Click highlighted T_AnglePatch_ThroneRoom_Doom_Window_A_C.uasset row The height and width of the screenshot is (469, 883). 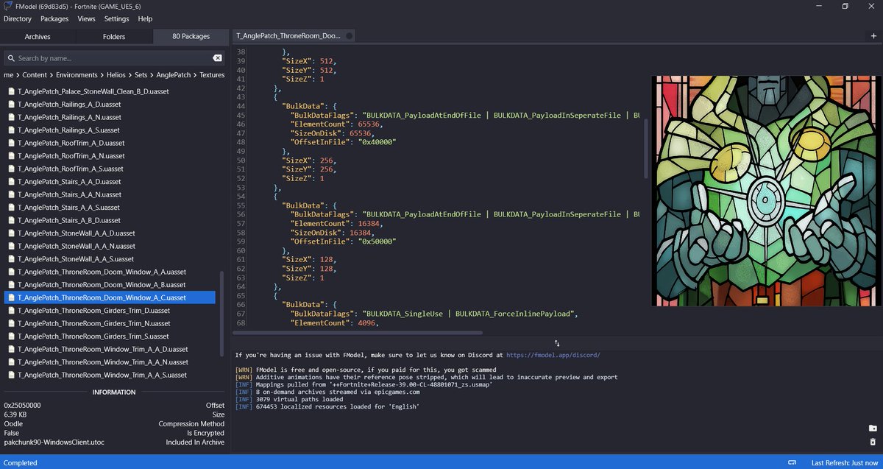pos(110,297)
